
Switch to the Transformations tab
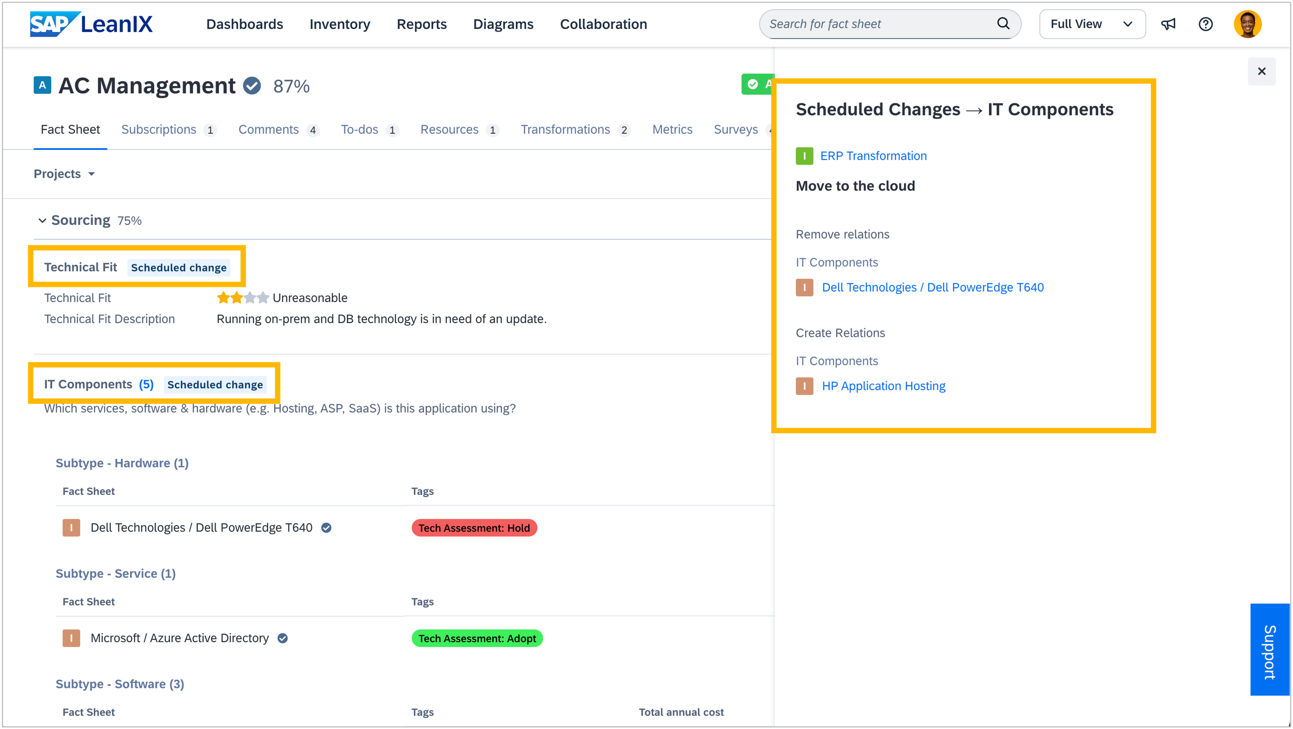pos(576,130)
